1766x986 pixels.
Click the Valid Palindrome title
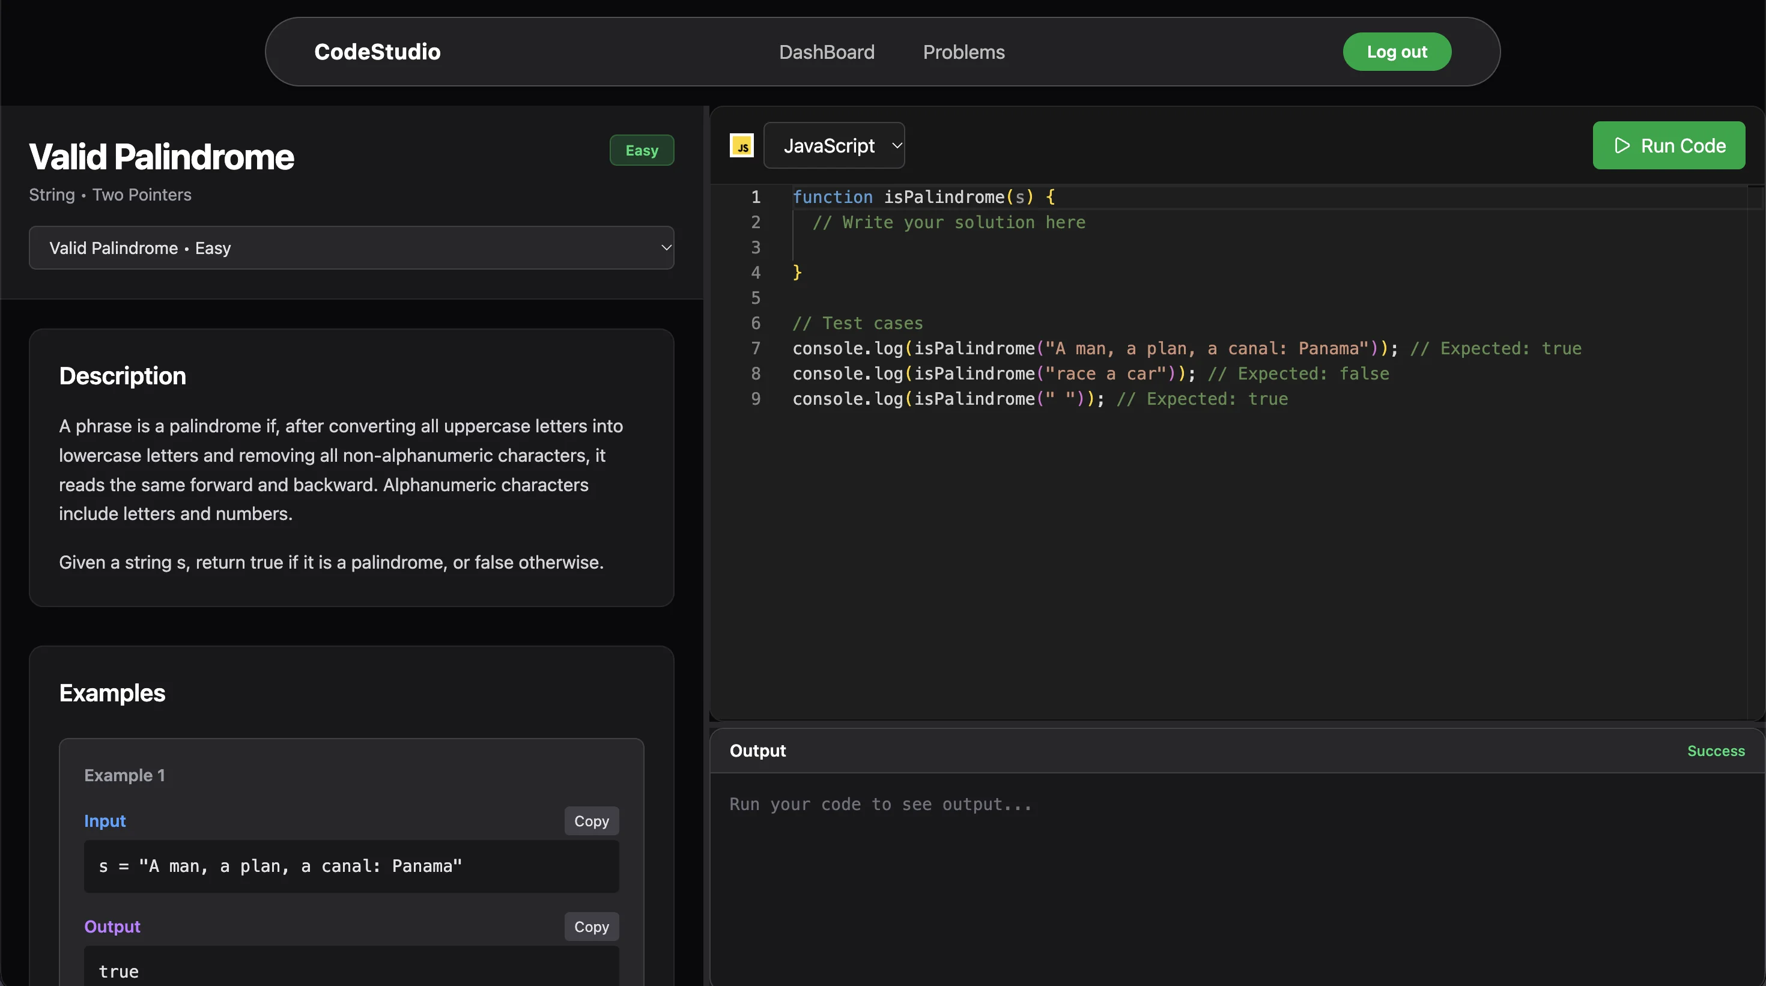pyautogui.click(x=161, y=156)
